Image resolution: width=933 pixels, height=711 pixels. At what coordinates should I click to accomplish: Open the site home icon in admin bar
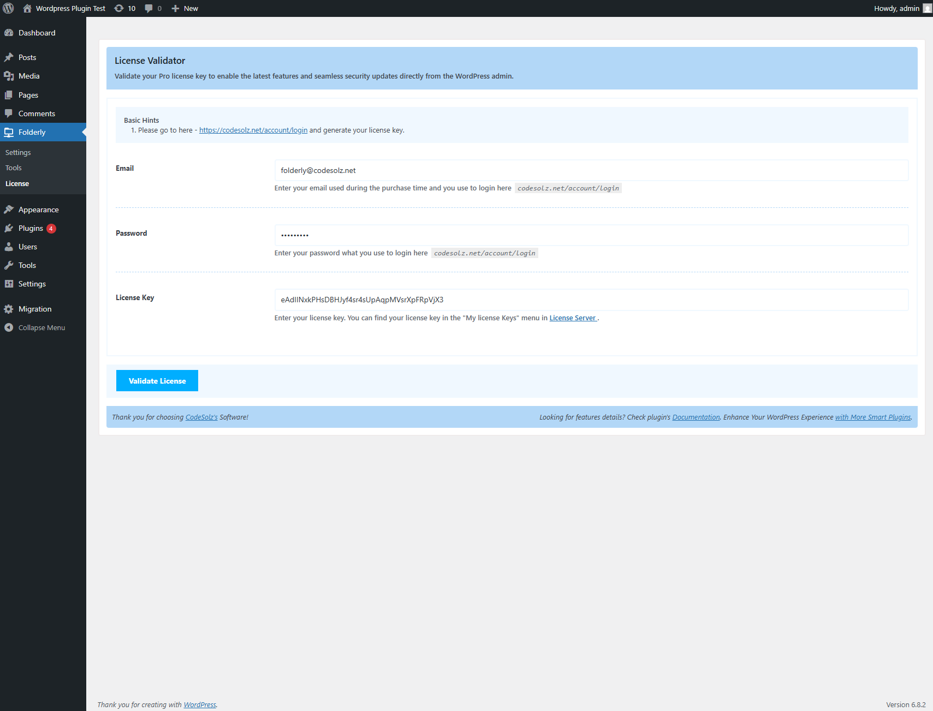point(27,8)
